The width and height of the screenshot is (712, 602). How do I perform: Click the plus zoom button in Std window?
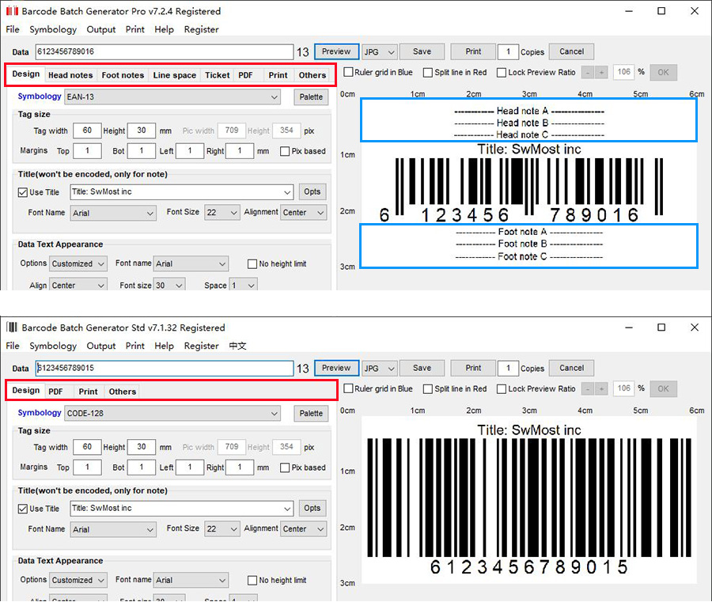601,388
